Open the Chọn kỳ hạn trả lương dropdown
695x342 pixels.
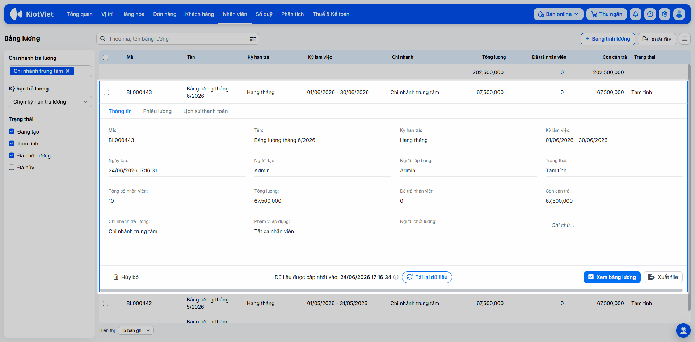50,102
